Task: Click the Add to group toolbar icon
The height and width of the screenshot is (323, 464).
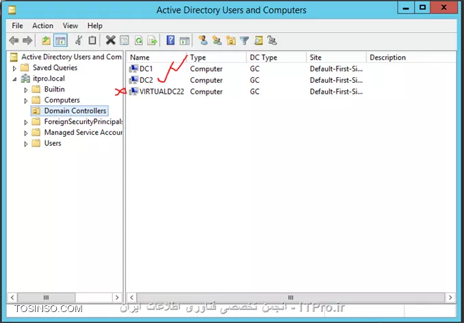Action: tap(272, 40)
